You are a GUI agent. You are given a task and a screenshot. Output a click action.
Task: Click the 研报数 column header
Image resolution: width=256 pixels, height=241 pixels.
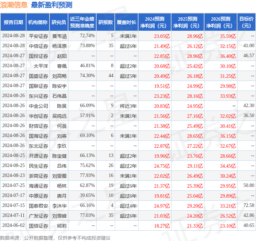[x=105, y=22]
